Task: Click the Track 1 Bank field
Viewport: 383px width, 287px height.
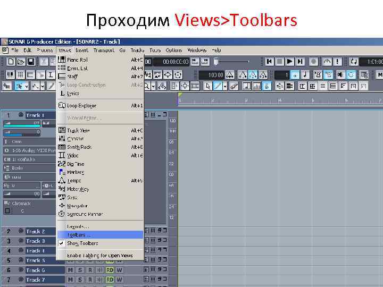Action: click(30, 168)
